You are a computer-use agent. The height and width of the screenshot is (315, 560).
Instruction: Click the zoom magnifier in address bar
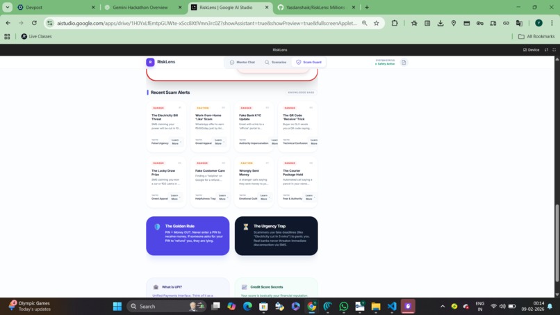364,23
